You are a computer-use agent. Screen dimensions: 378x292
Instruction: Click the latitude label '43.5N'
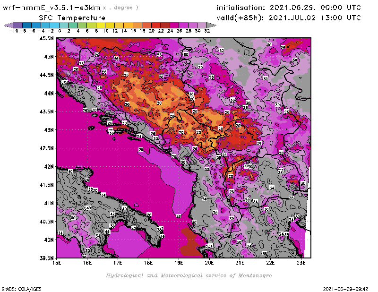point(46,112)
